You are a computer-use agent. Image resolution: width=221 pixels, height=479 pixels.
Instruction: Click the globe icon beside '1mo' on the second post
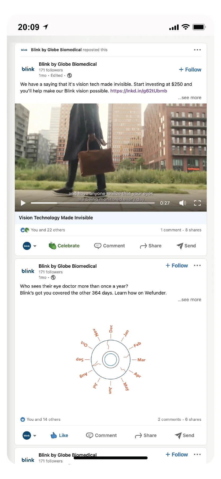53,277
